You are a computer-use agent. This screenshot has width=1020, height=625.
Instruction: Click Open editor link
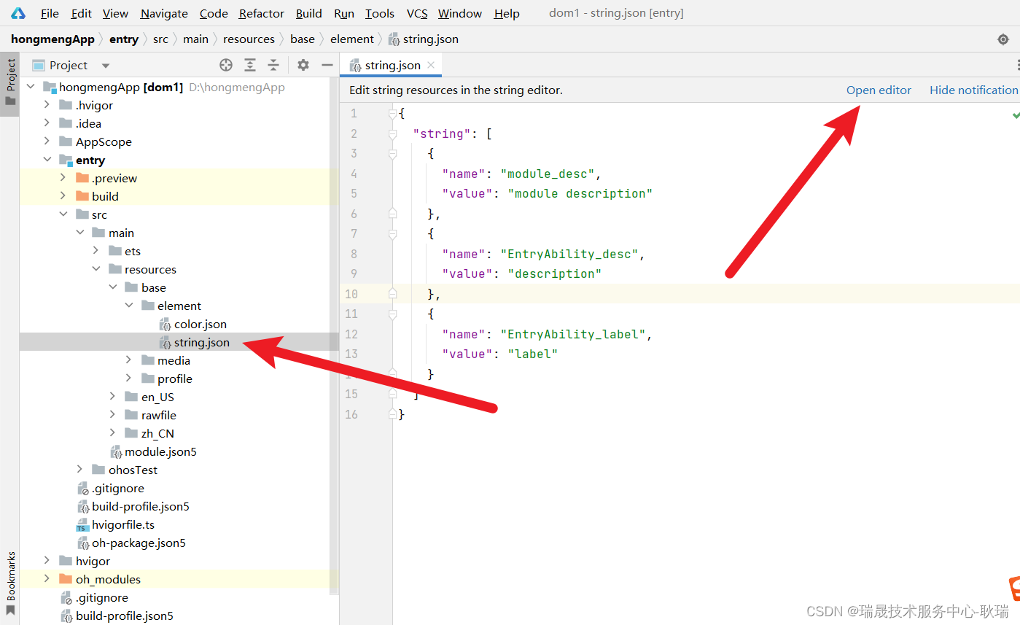[x=879, y=90]
